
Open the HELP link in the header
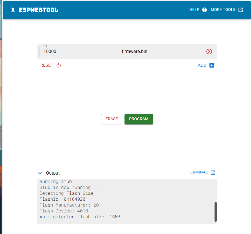[194, 10]
